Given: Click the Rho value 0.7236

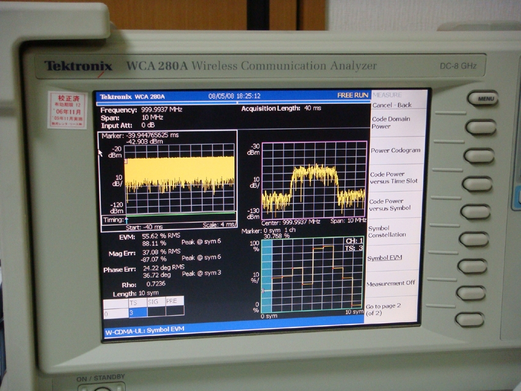Looking at the screenshot, I should point(156,283).
